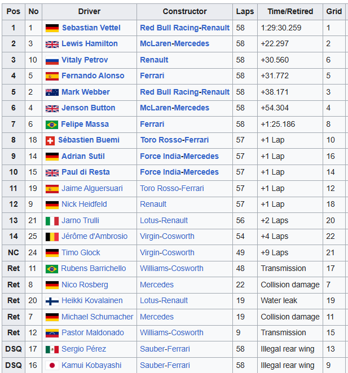The height and width of the screenshot is (373, 348).
Task: Click the Constructor column header
Action: (x=184, y=11)
